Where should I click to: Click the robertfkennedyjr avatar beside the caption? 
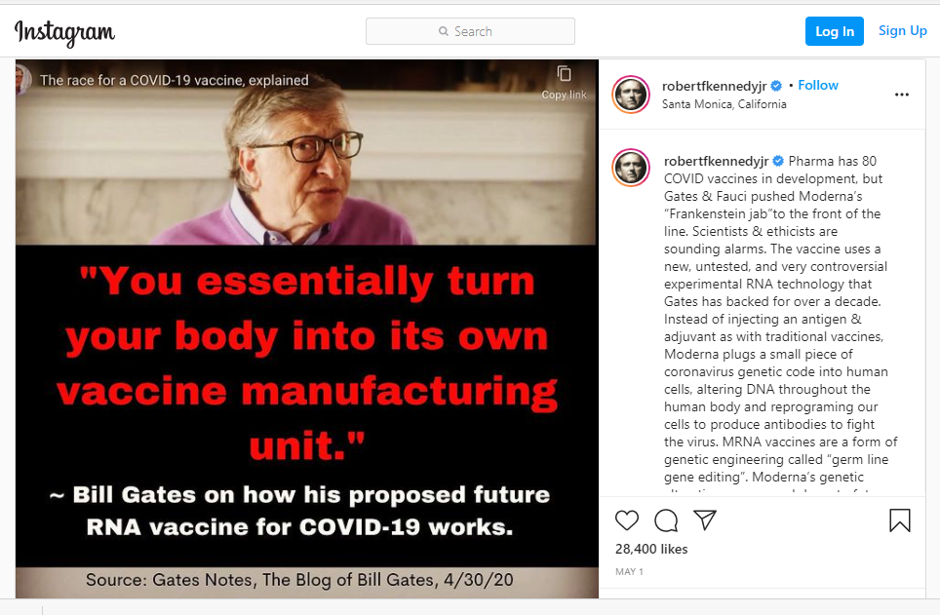[631, 168]
